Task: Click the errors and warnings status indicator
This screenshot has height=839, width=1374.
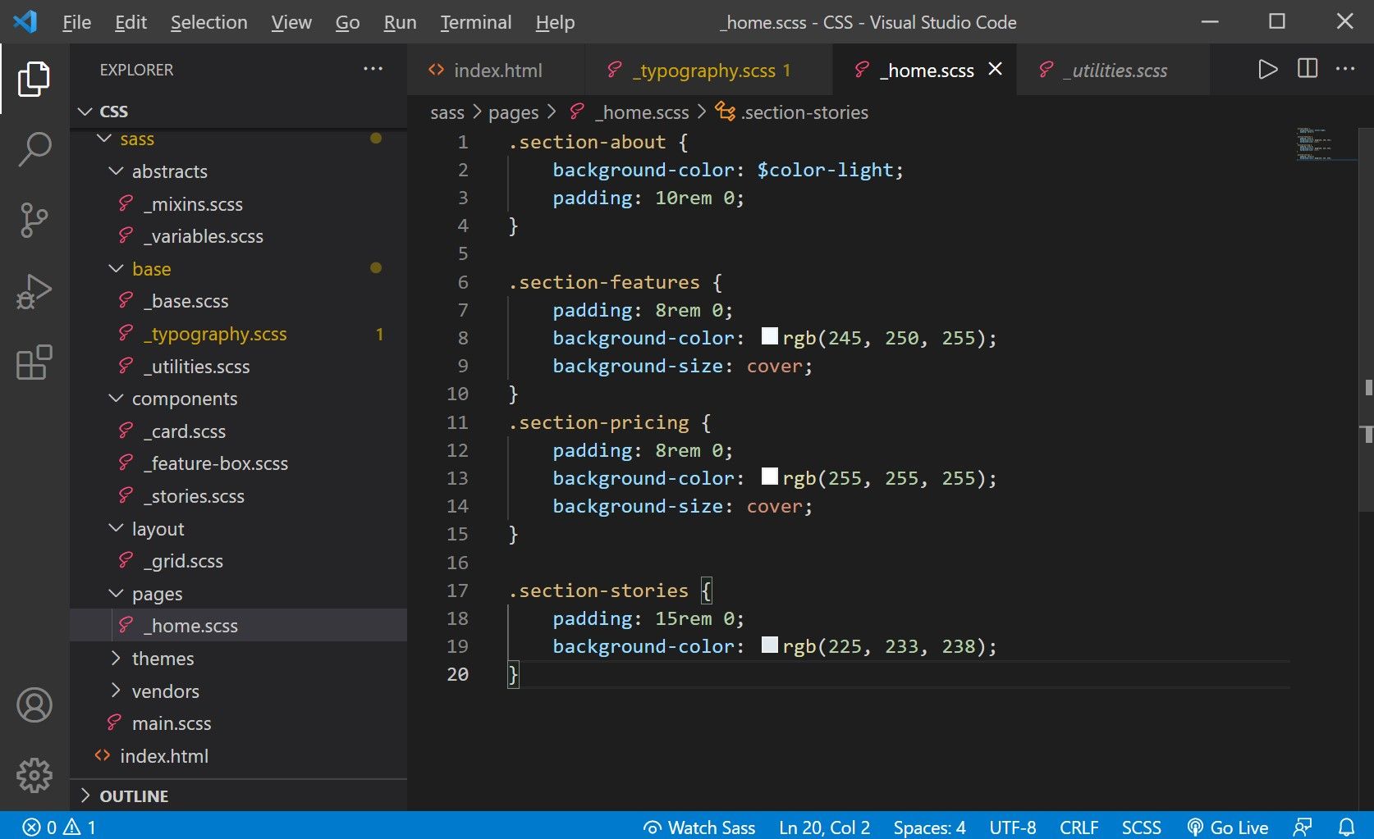Action: coord(59,827)
